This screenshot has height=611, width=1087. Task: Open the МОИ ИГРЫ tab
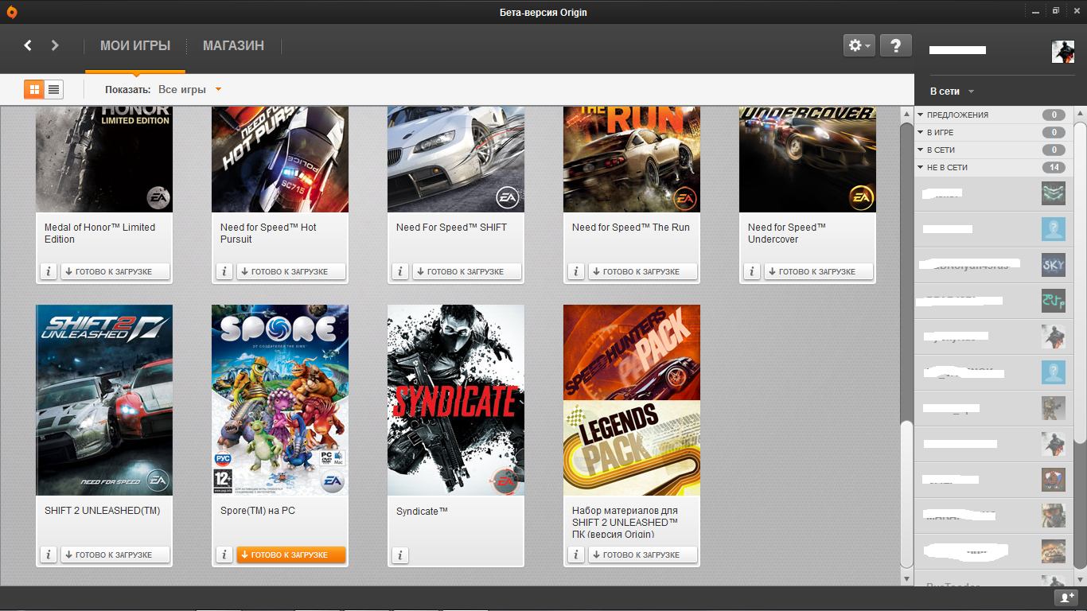pyautogui.click(x=135, y=46)
